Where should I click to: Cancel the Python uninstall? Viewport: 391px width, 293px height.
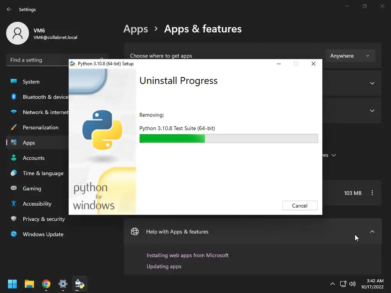coord(300,206)
